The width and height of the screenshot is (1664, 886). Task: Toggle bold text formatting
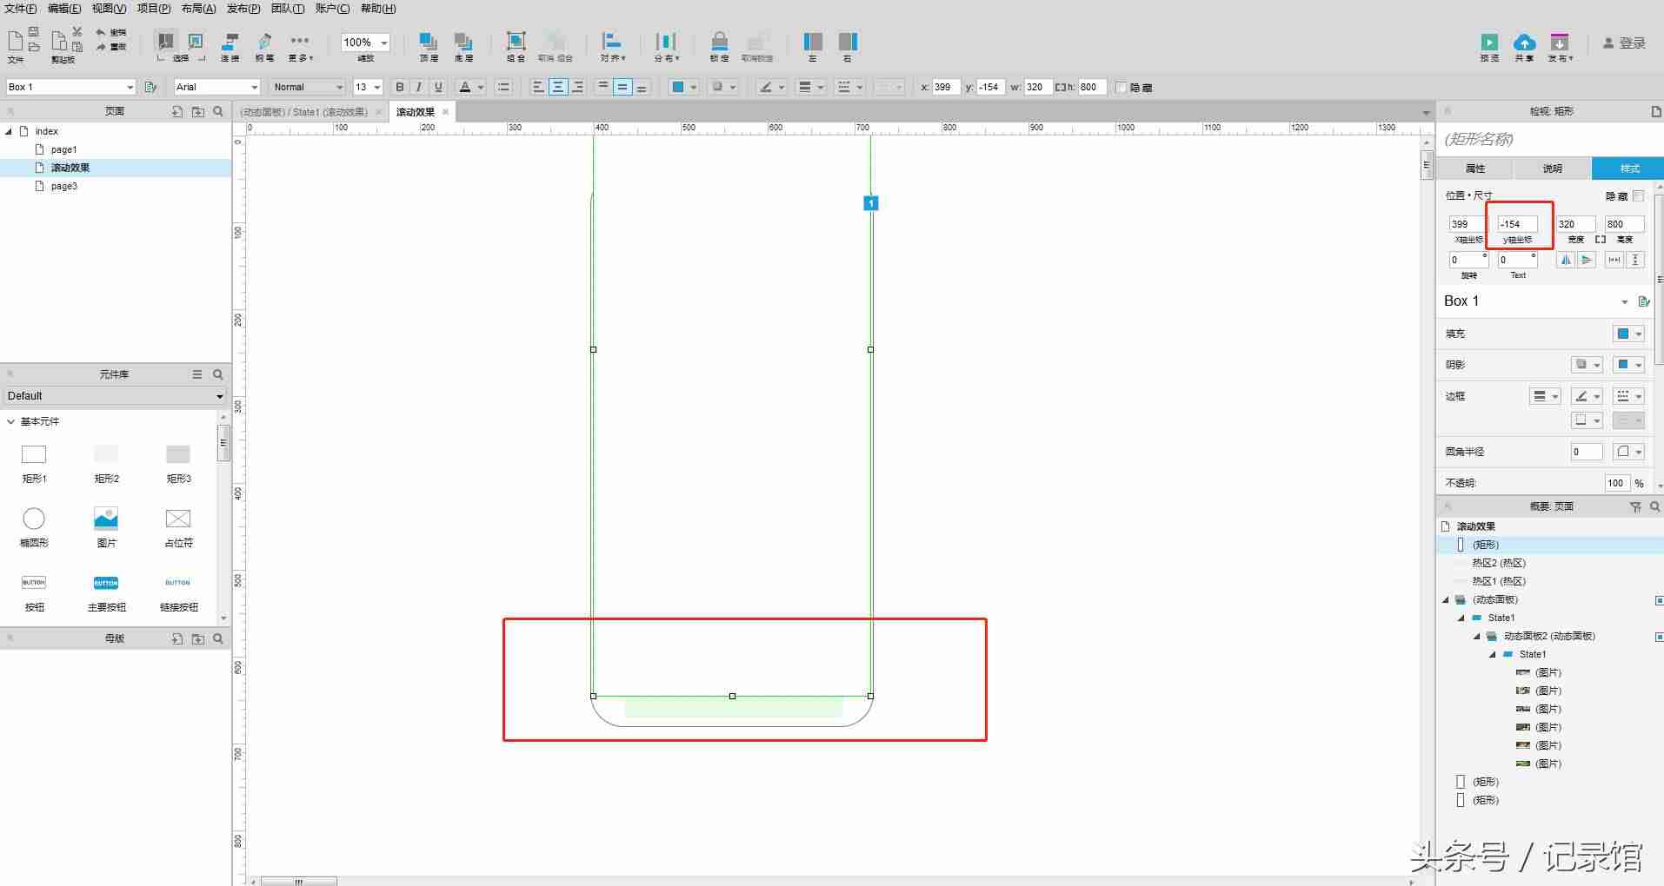click(x=400, y=87)
